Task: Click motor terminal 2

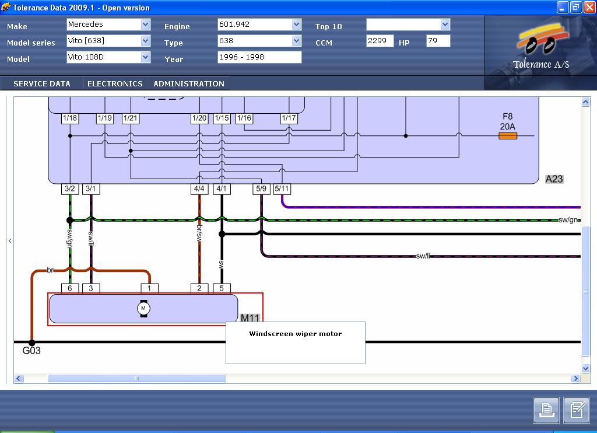Action: (x=199, y=288)
